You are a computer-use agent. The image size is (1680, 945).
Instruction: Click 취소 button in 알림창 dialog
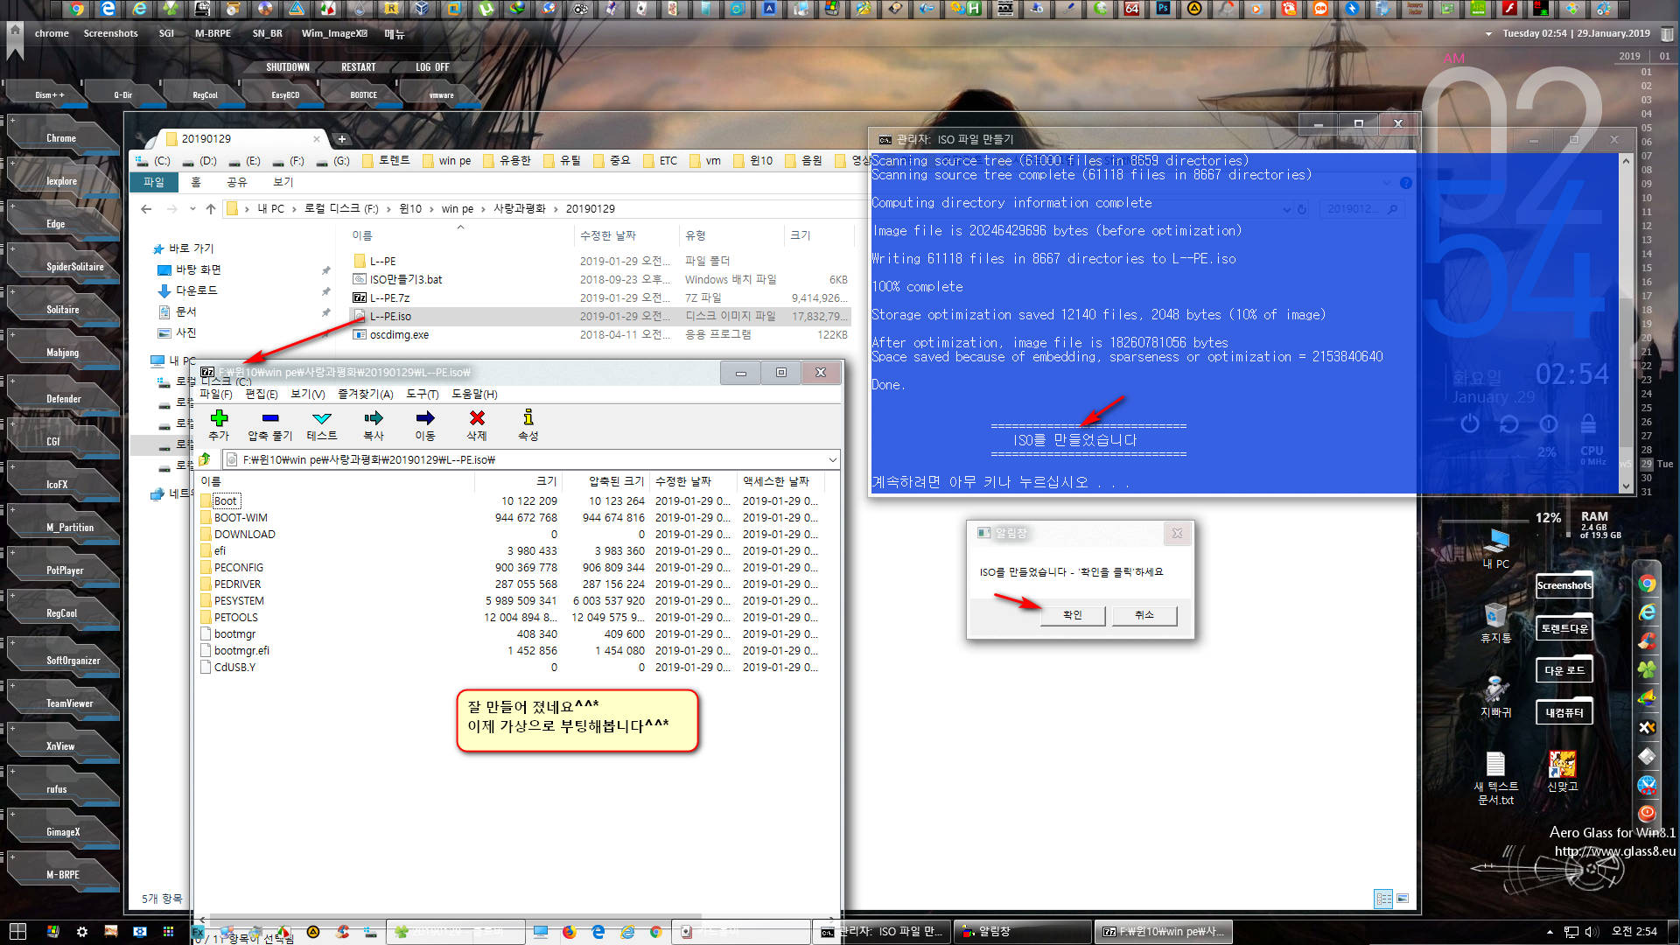pos(1144,615)
